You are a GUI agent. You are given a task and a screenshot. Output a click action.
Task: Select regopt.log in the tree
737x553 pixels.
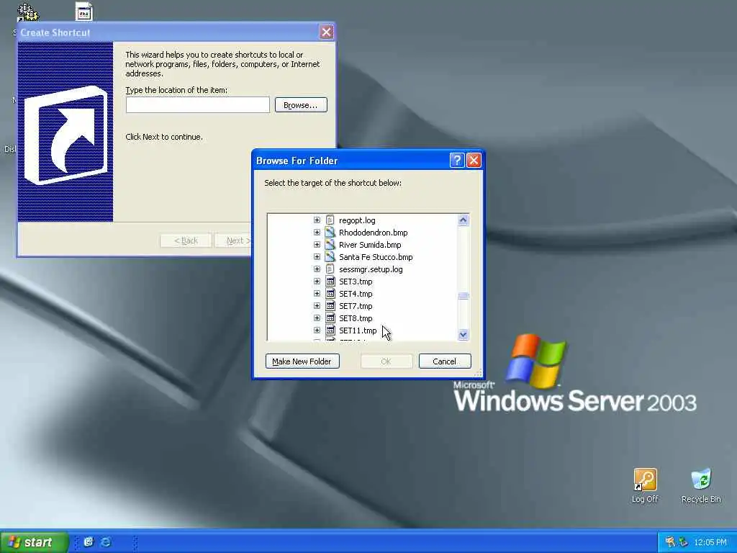tap(357, 220)
